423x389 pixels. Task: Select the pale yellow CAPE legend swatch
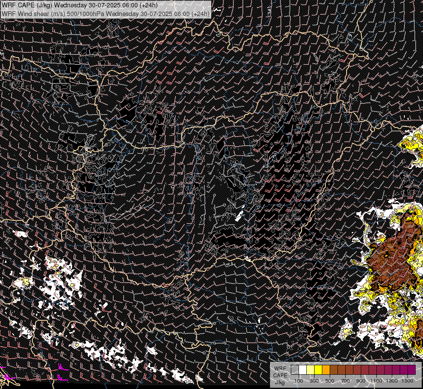tap(311, 370)
